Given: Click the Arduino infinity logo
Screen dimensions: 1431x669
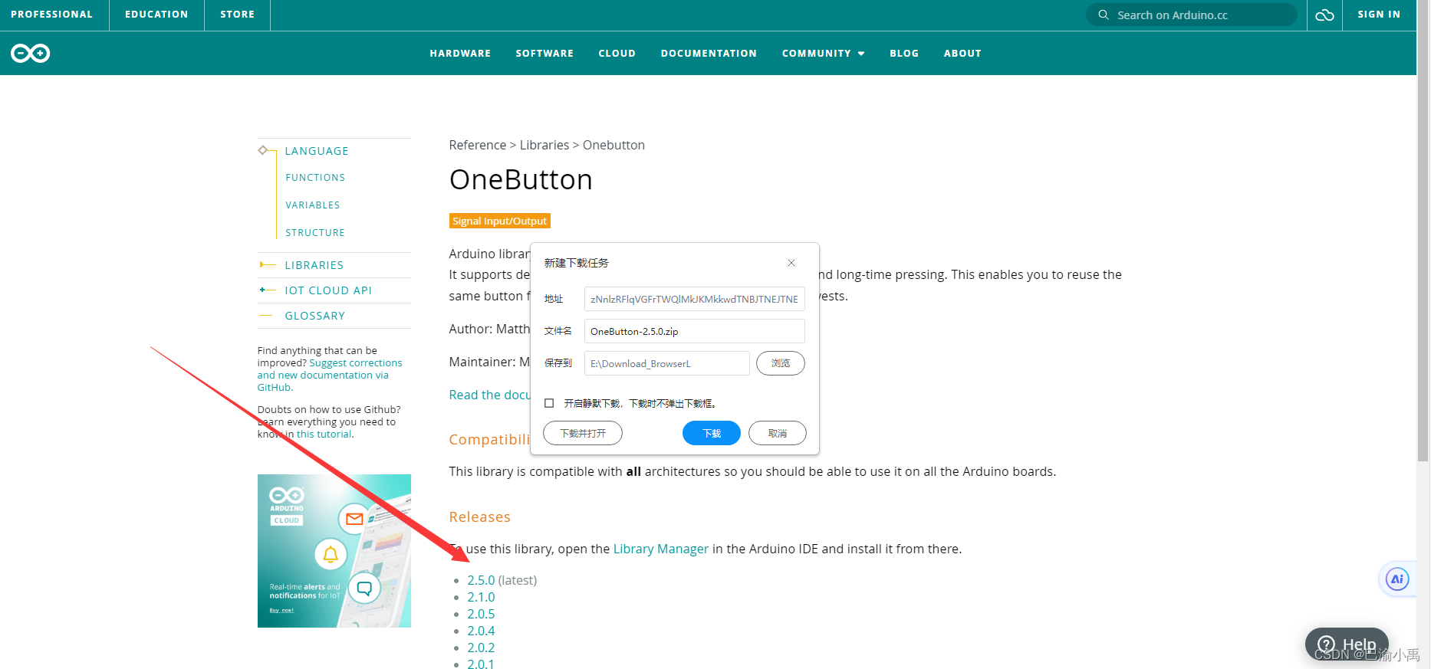Looking at the screenshot, I should pyautogui.click(x=31, y=53).
